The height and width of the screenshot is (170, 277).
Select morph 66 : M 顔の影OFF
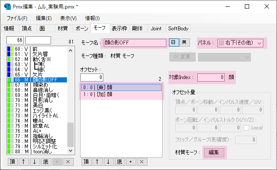point(37,80)
